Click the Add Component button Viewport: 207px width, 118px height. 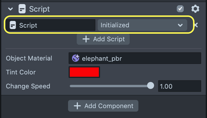103,106
